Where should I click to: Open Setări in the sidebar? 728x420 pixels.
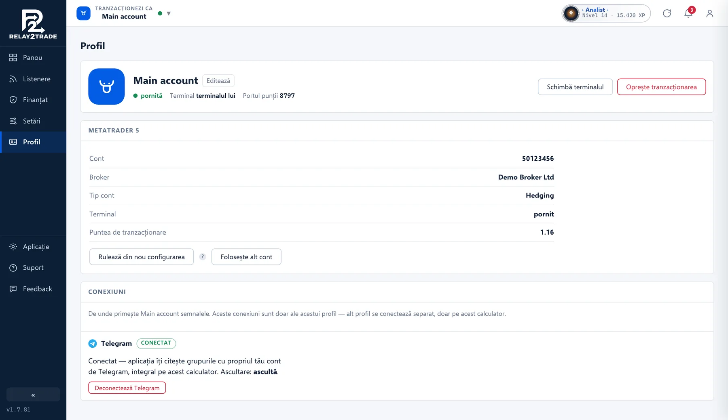(x=33, y=121)
